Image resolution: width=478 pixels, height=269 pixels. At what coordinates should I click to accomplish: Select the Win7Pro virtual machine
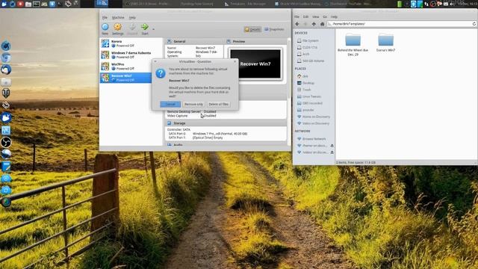tap(131, 67)
